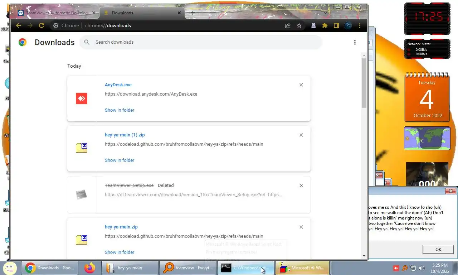Show hey-ya-main (1).zip in folder
Viewport: 458px width, 275px height.
(x=120, y=160)
